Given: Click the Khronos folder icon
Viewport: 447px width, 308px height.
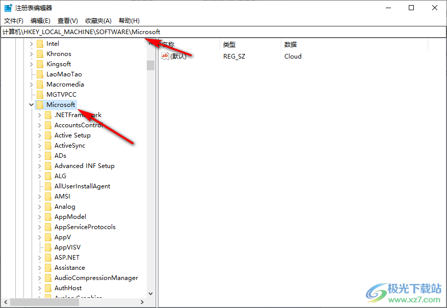Looking at the screenshot, I should coord(40,54).
